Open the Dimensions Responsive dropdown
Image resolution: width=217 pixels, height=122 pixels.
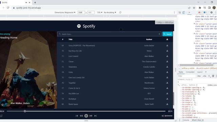tap(65, 13)
